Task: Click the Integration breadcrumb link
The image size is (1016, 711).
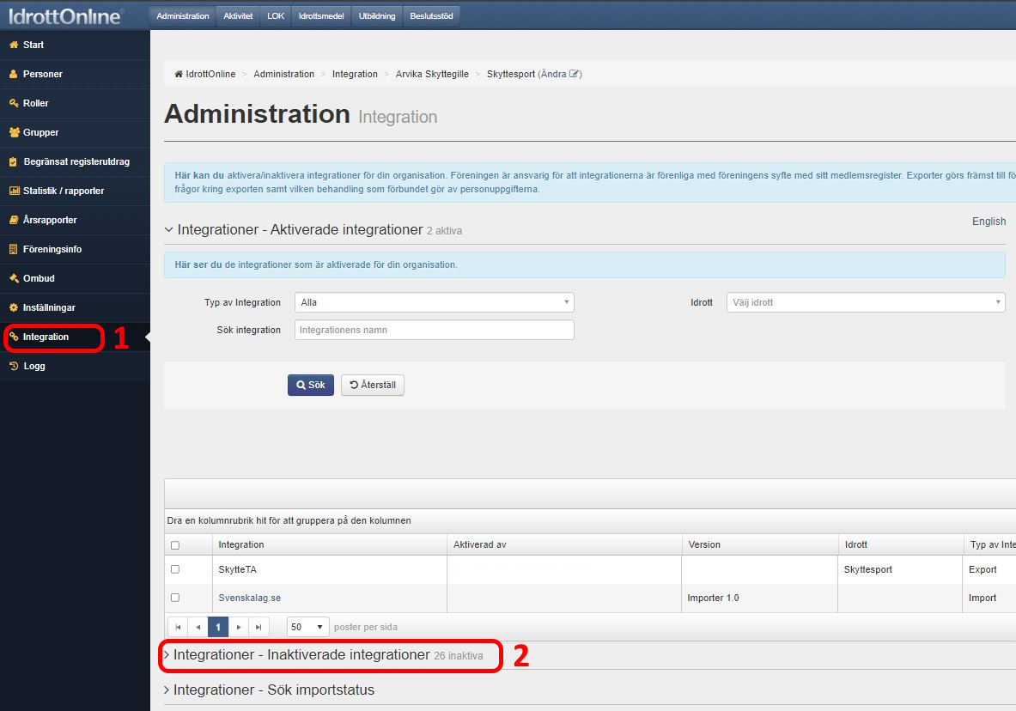Action: [x=355, y=74]
